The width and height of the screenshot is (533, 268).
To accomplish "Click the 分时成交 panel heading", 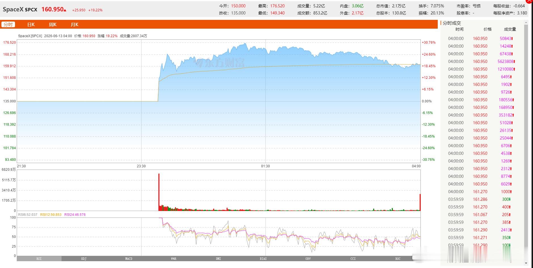I will coord(452,23).
